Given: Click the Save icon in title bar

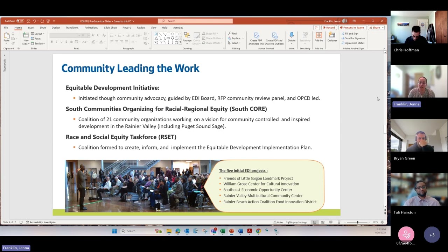Looking at the screenshot, I should [28, 21].
